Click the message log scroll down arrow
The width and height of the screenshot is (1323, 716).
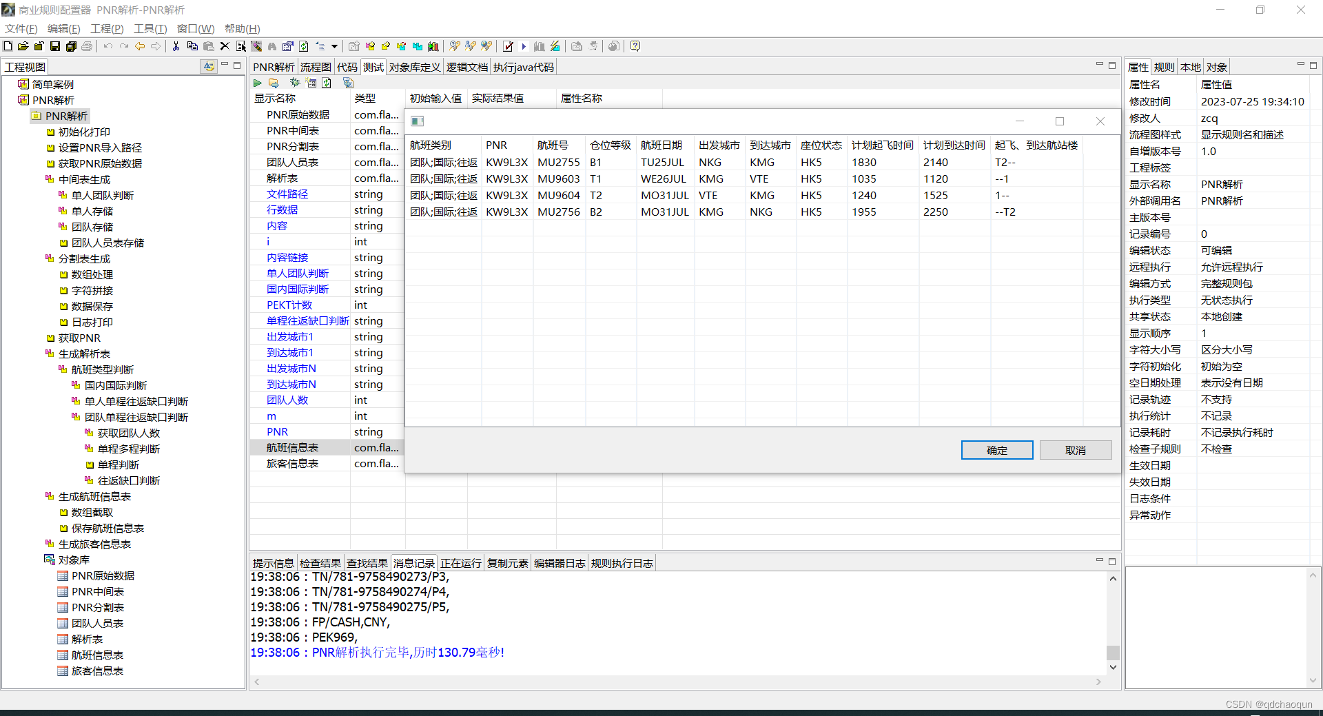pyautogui.click(x=1113, y=667)
